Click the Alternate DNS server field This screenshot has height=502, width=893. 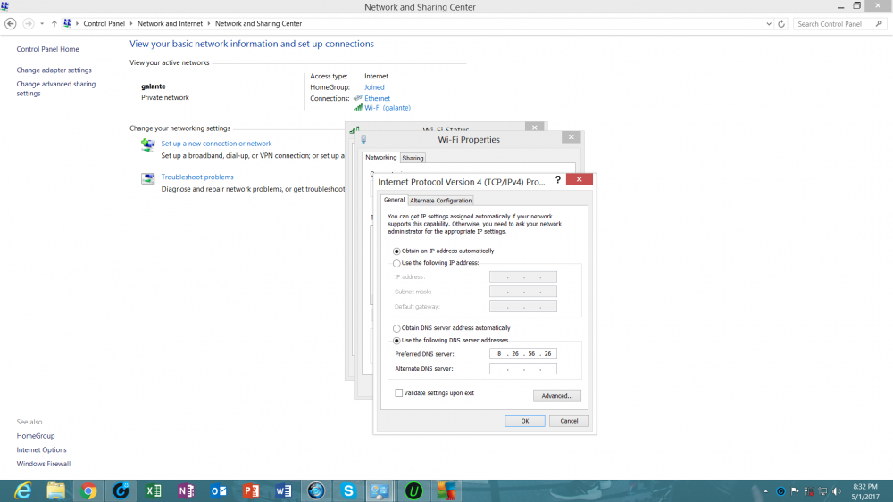point(522,369)
